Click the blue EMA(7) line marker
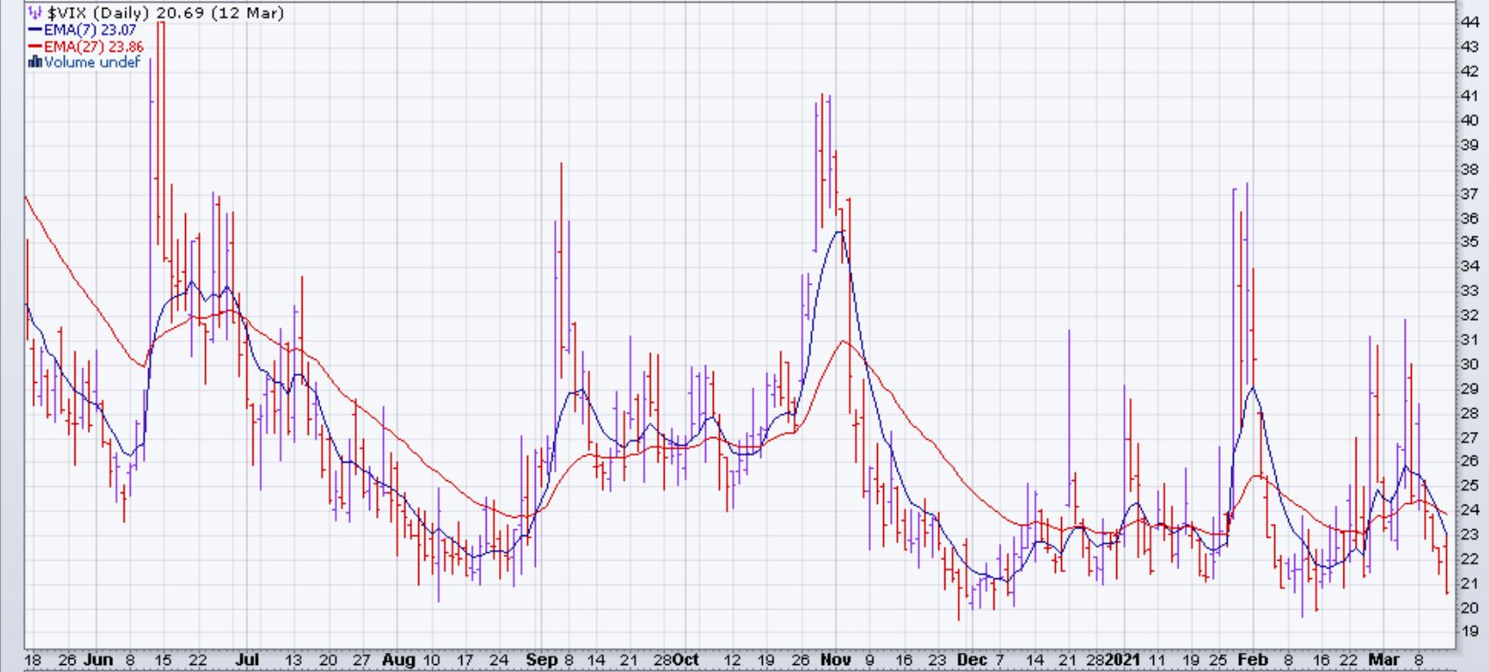Viewport: 1489px width, 672px height. tap(35, 30)
